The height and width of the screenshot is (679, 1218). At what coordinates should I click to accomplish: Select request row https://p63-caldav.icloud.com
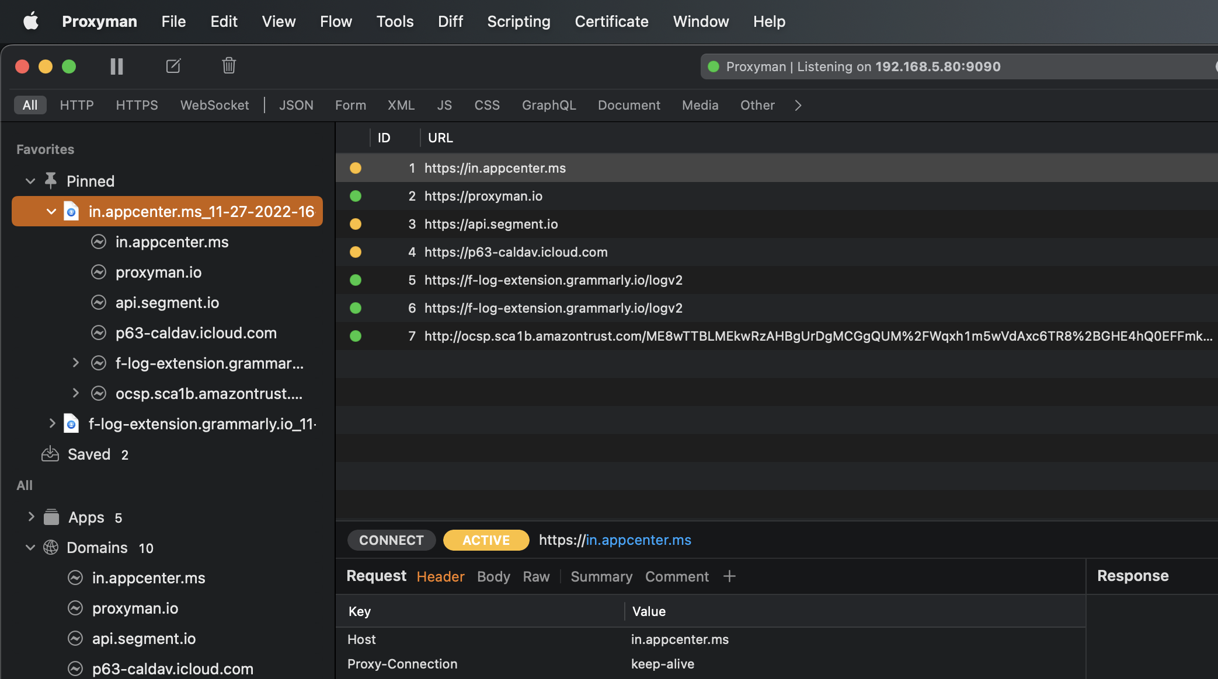click(777, 252)
